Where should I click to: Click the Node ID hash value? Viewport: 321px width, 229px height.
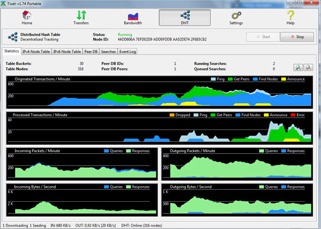[x=162, y=39]
